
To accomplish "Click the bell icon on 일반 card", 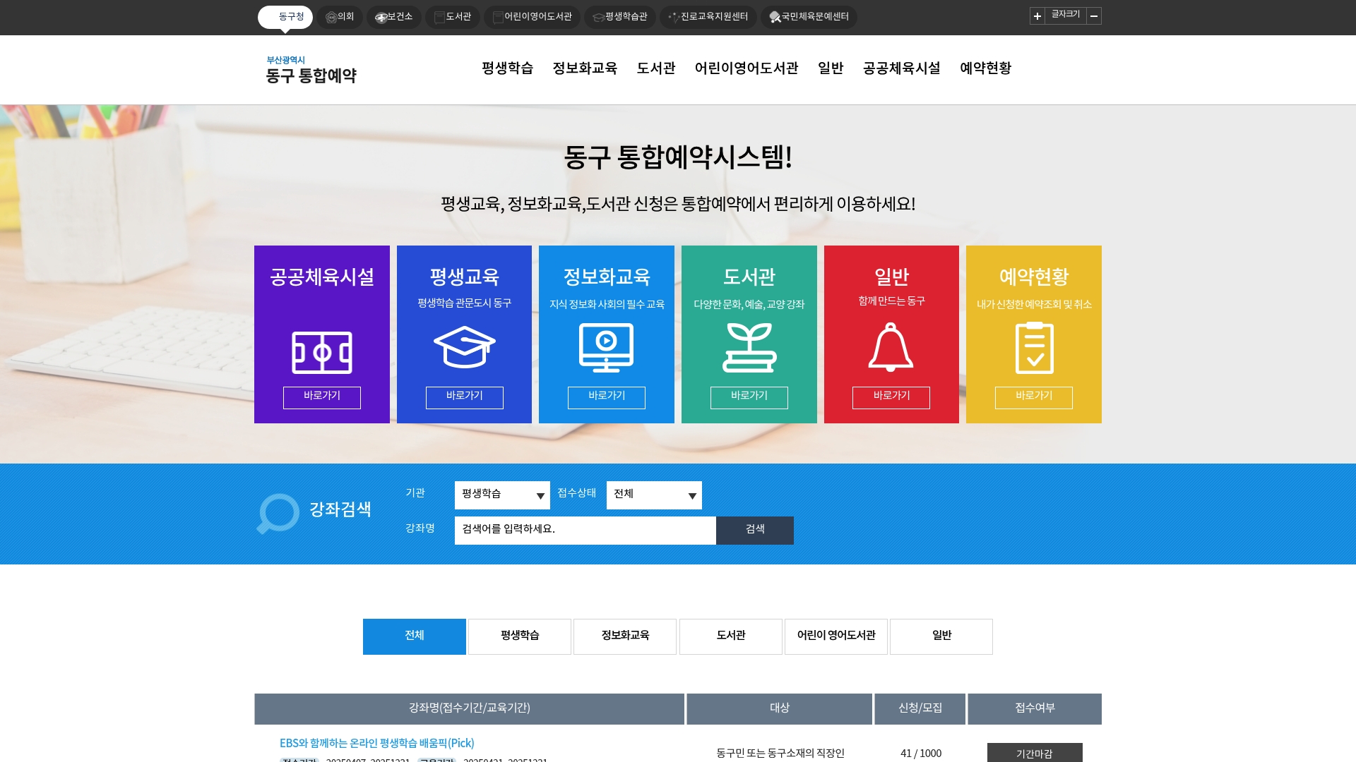I will pos(891,346).
